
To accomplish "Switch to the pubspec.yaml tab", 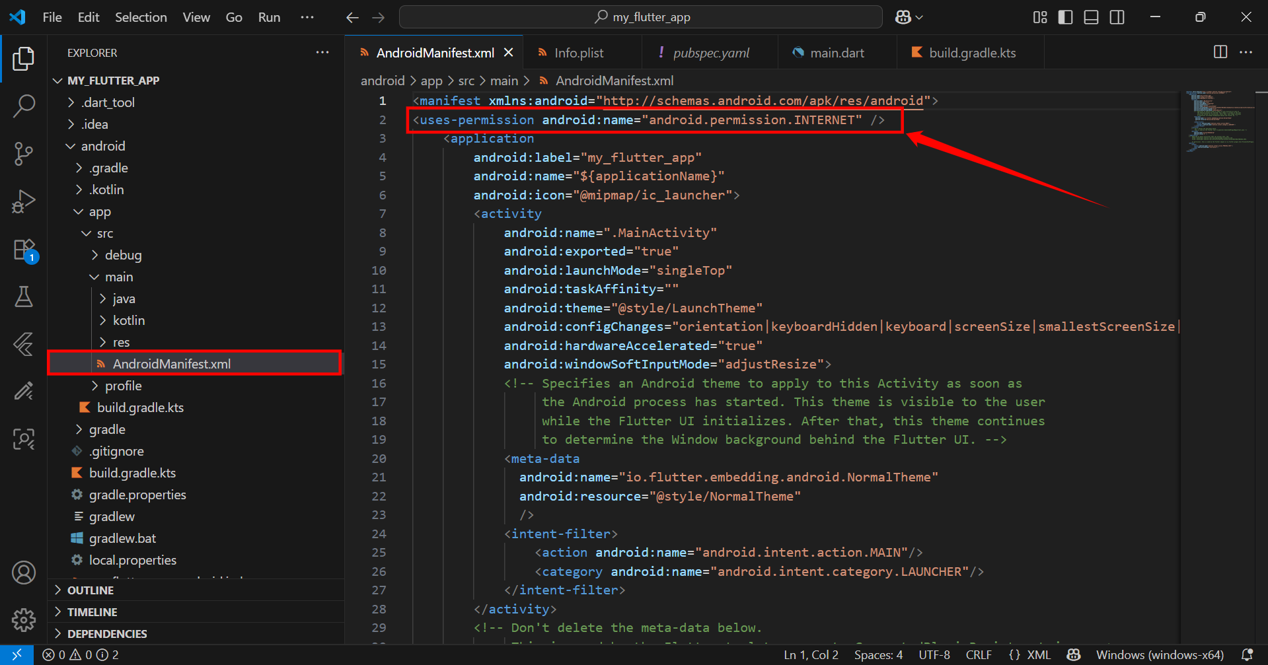I will (x=710, y=53).
